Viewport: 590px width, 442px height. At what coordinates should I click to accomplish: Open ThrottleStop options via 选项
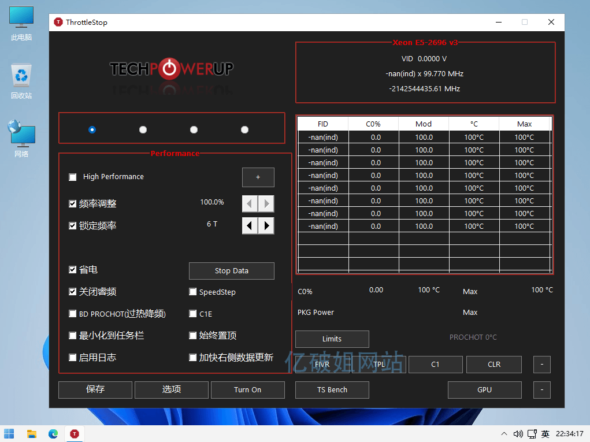pyautogui.click(x=171, y=389)
